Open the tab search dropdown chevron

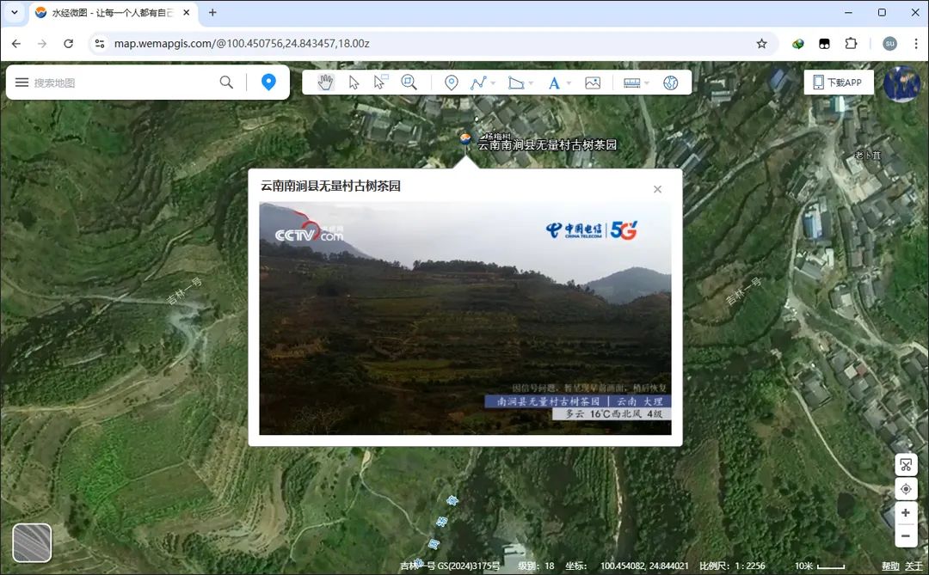15,12
